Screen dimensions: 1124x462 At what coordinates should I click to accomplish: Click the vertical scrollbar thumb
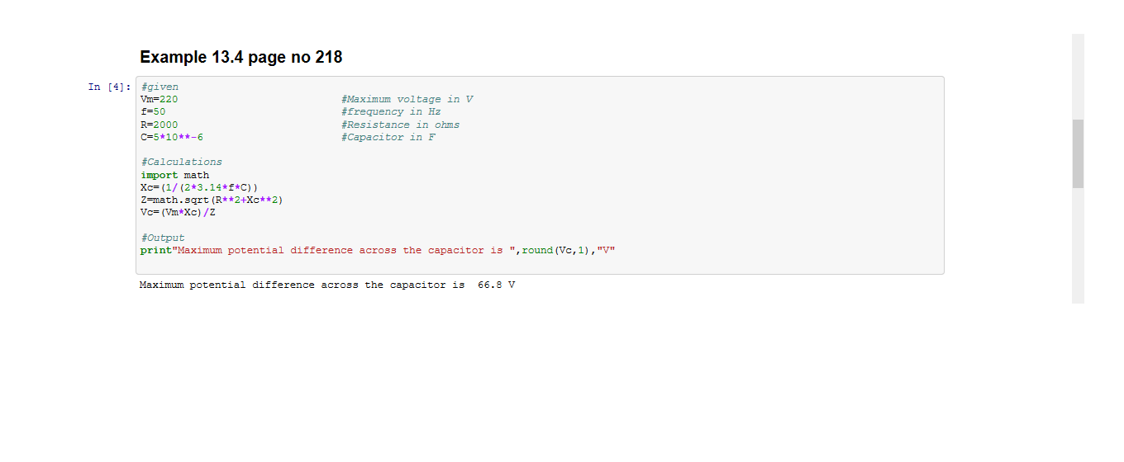pos(1078,153)
